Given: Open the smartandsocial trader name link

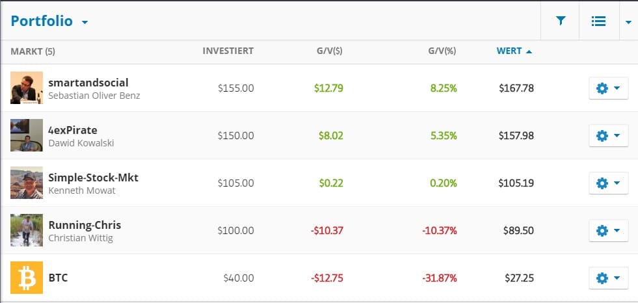Looking at the screenshot, I should pos(88,83).
